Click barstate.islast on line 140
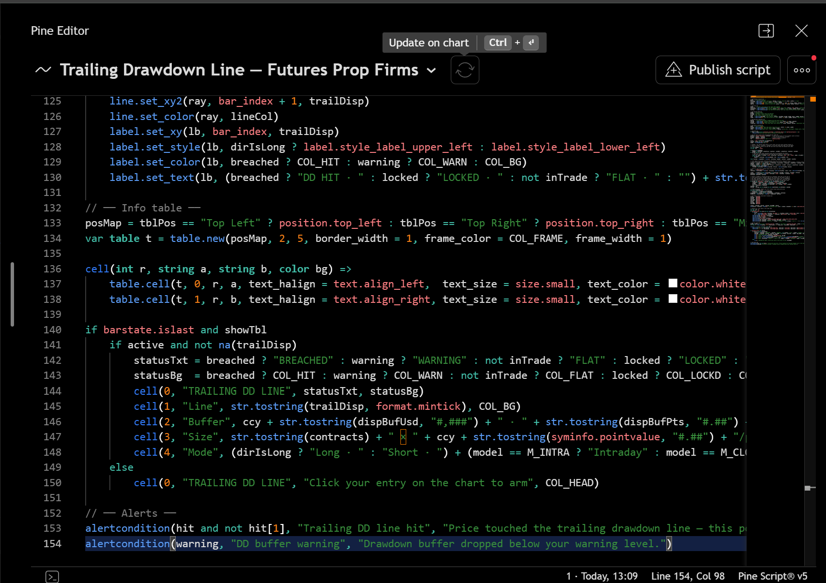 tap(149, 330)
